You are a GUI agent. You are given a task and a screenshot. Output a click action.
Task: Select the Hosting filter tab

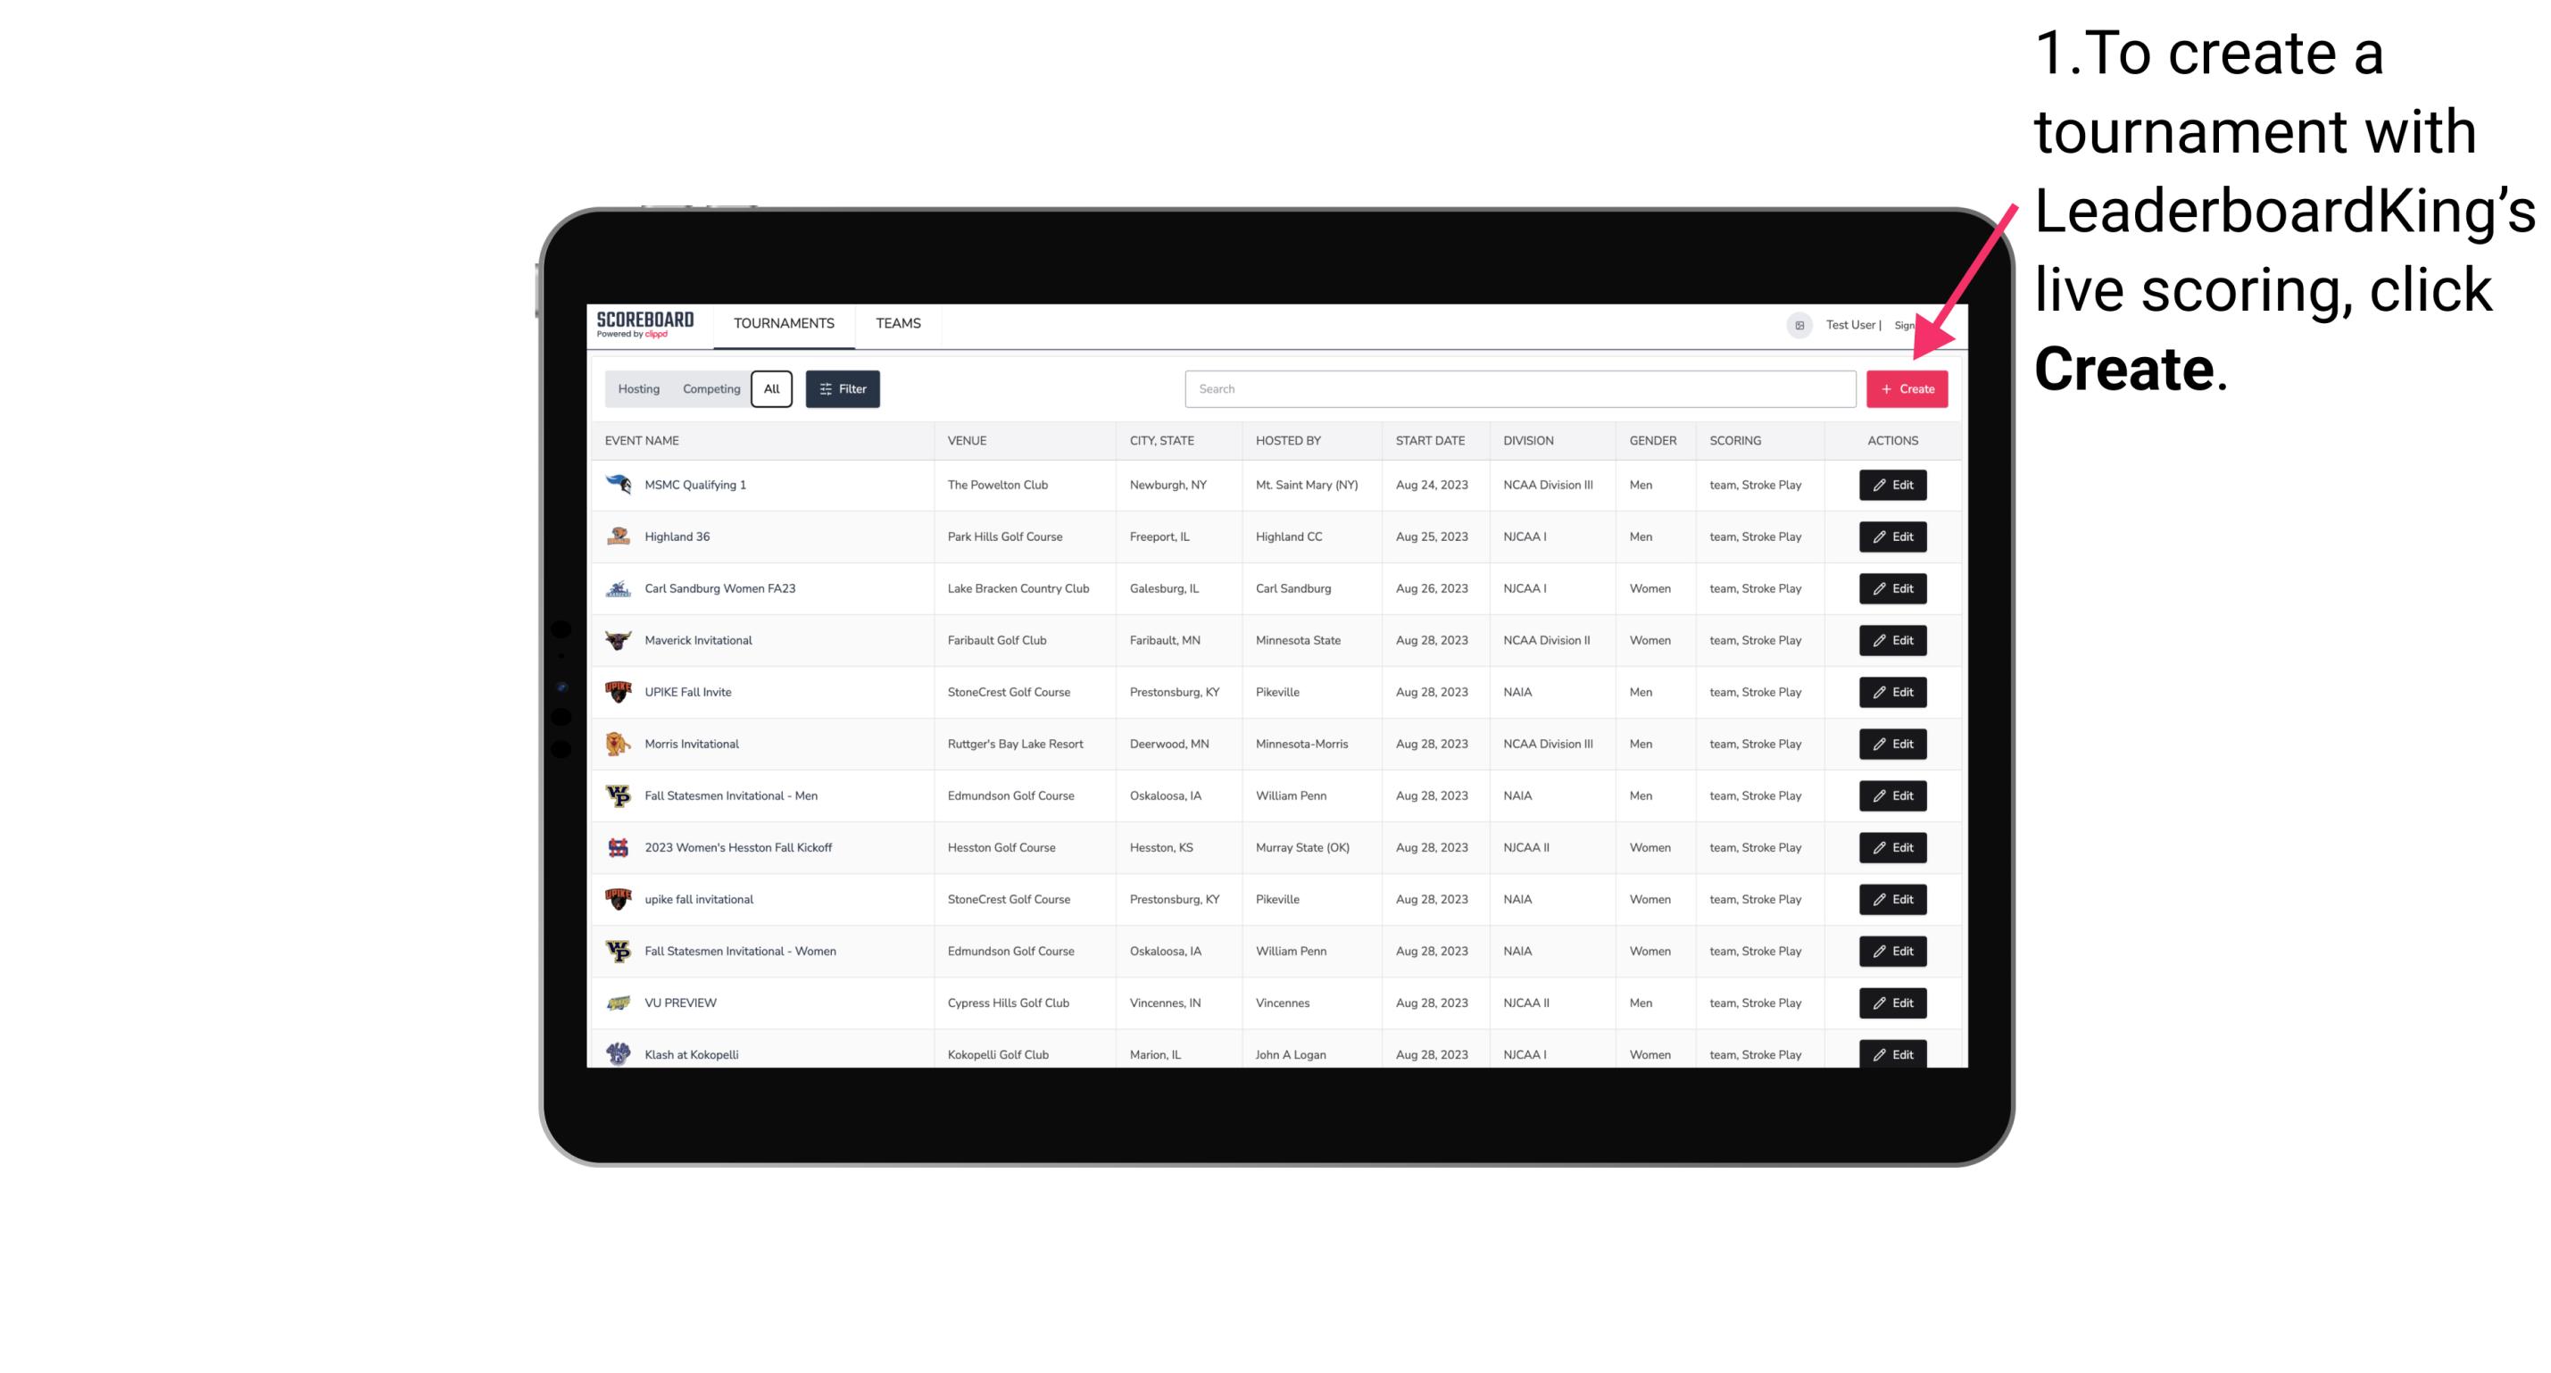click(x=639, y=389)
